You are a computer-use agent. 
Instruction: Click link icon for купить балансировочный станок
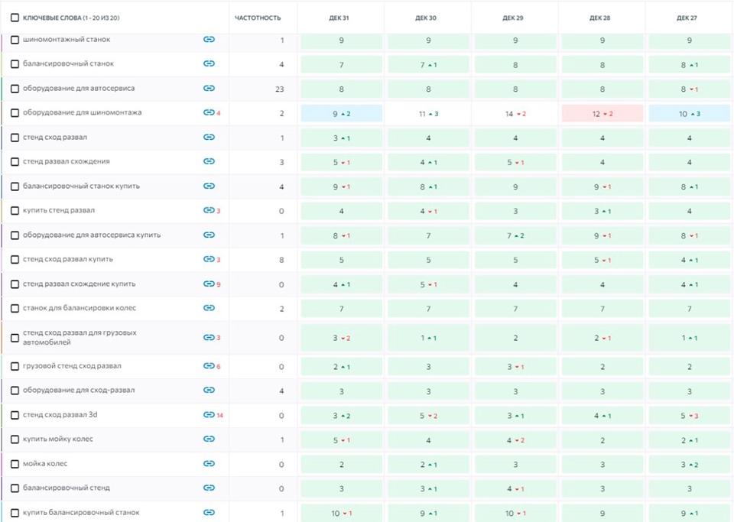[x=209, y=512]
